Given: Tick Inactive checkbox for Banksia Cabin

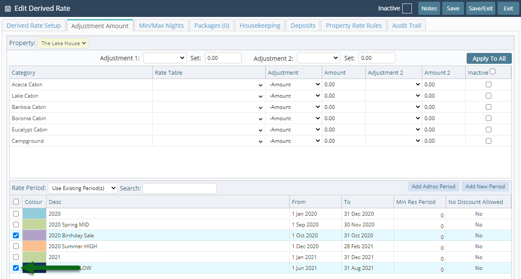Looking at the screenshot, I should point(488,107).
